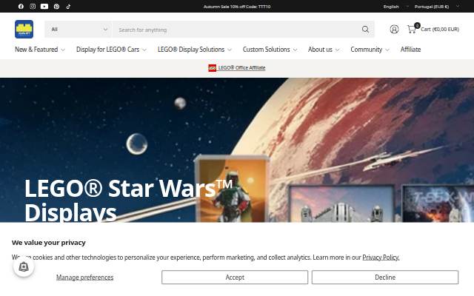Go to the Affiliate menu item
The height and width of the screenshot is (296, 474).
pos(410,50)
